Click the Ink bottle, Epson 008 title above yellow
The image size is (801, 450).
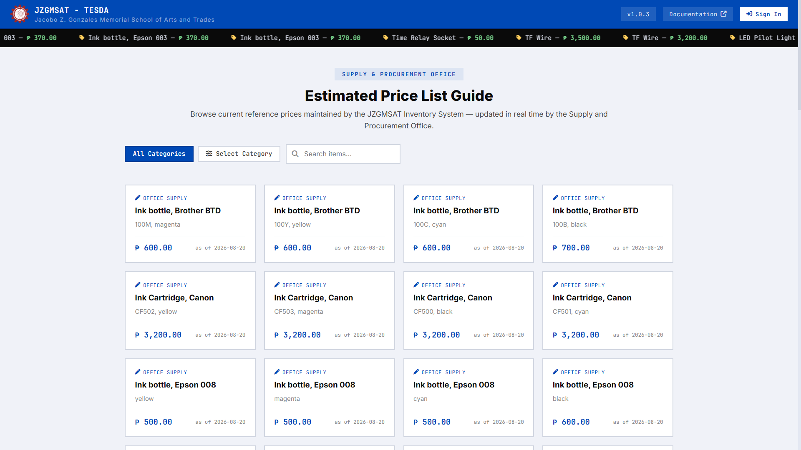click(176, 385)
